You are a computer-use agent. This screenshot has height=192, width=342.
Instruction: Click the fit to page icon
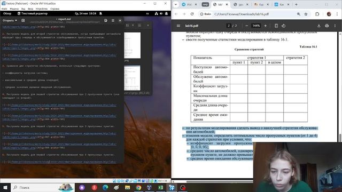(x=276, y=26)
